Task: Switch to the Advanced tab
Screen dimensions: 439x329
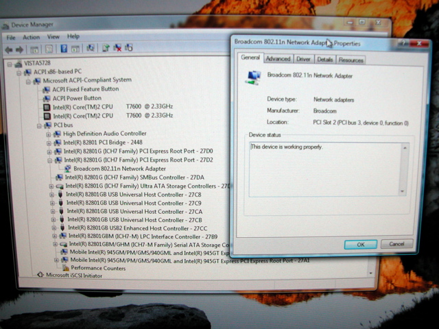Action: coord(278,59)
